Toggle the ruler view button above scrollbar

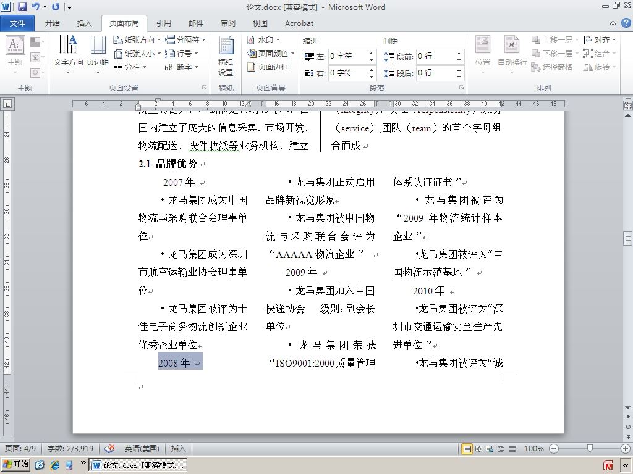coord(628,105)
